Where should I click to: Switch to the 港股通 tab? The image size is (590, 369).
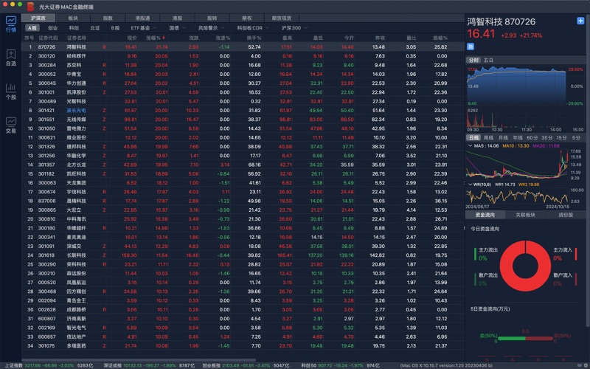pos(143,17)
